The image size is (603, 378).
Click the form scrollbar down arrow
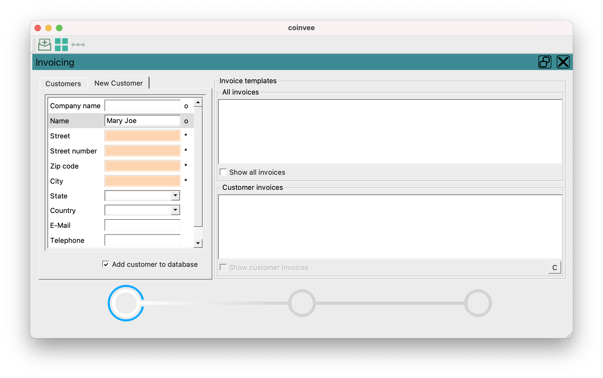(x=198, y=243)
